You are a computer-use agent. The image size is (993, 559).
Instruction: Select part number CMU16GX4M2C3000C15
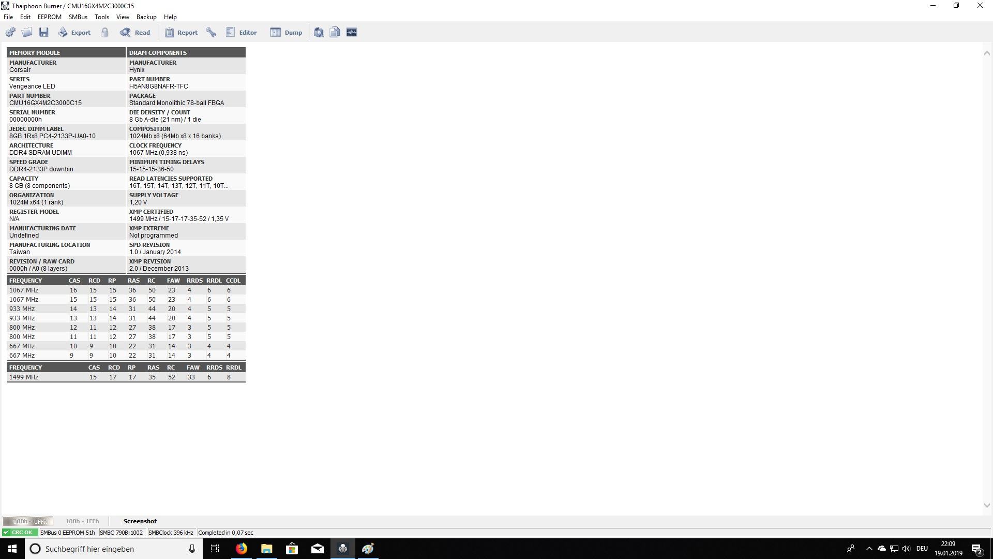point(46,103)
